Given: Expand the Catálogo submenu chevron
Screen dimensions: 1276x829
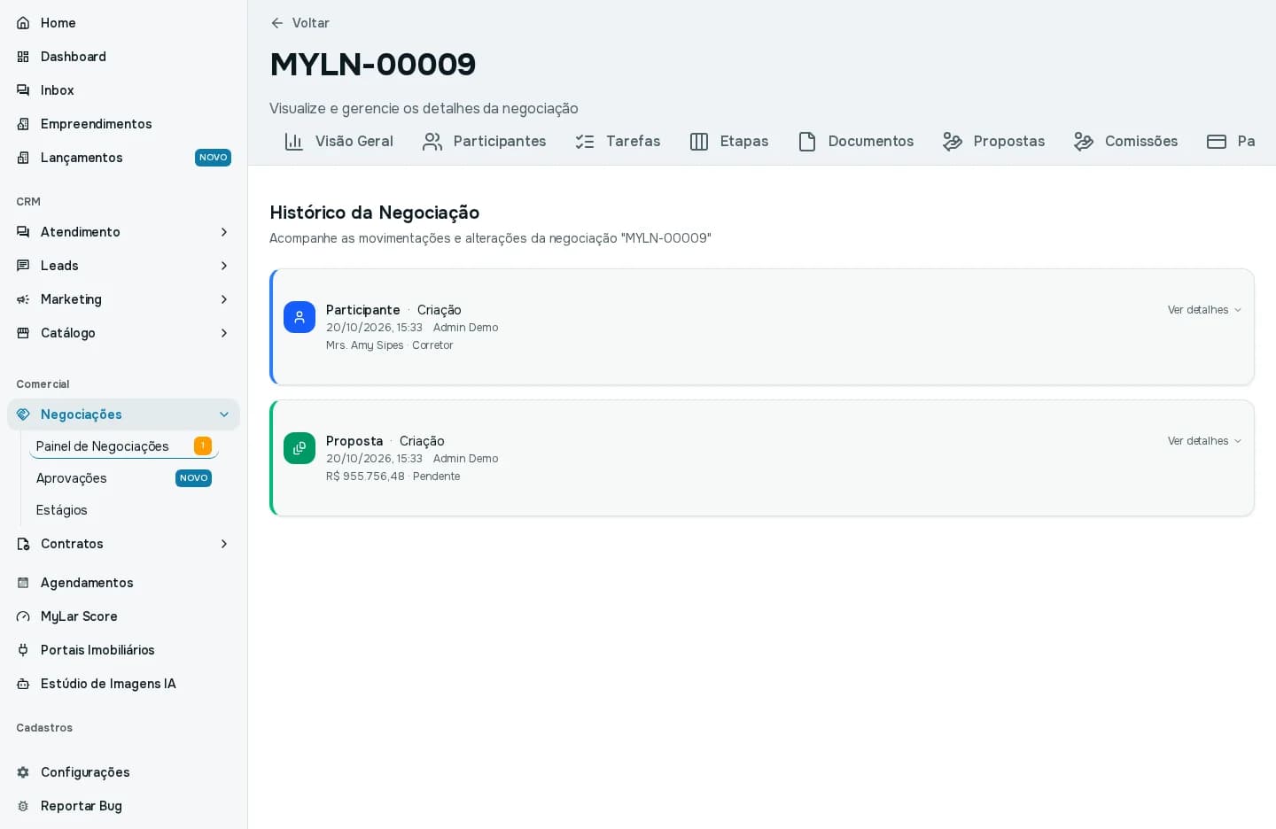Looking at the screenshot, I should 224,333.
